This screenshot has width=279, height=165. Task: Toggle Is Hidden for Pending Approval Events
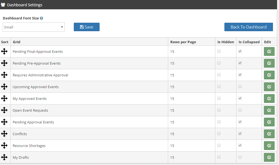219,122
